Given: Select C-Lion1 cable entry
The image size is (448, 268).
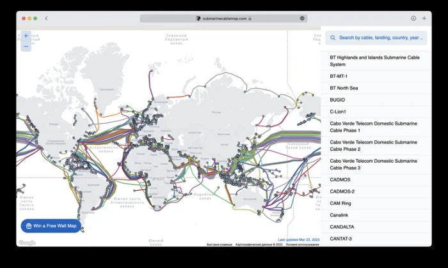Looking at the screenshot, I should (376, 112).
